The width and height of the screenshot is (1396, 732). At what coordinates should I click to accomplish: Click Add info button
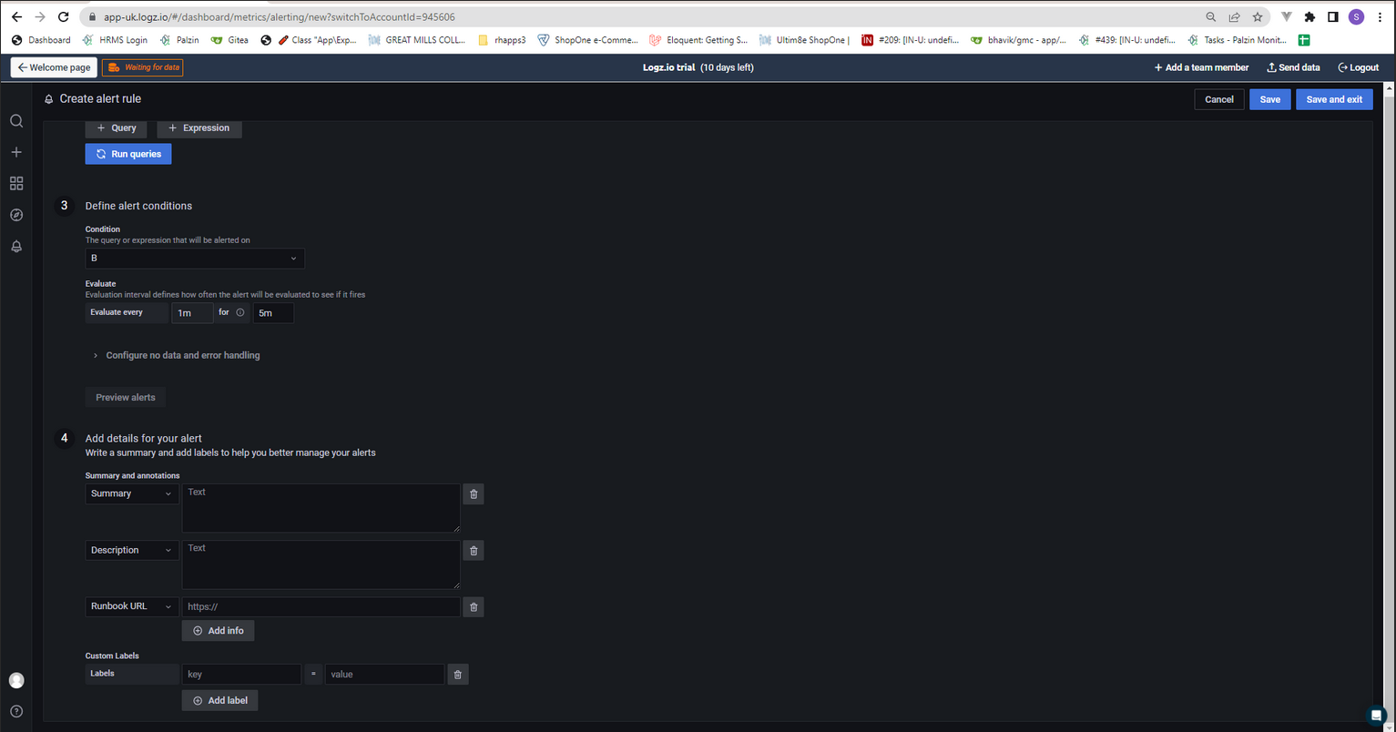pyautogui.click(x=218, y=630)
